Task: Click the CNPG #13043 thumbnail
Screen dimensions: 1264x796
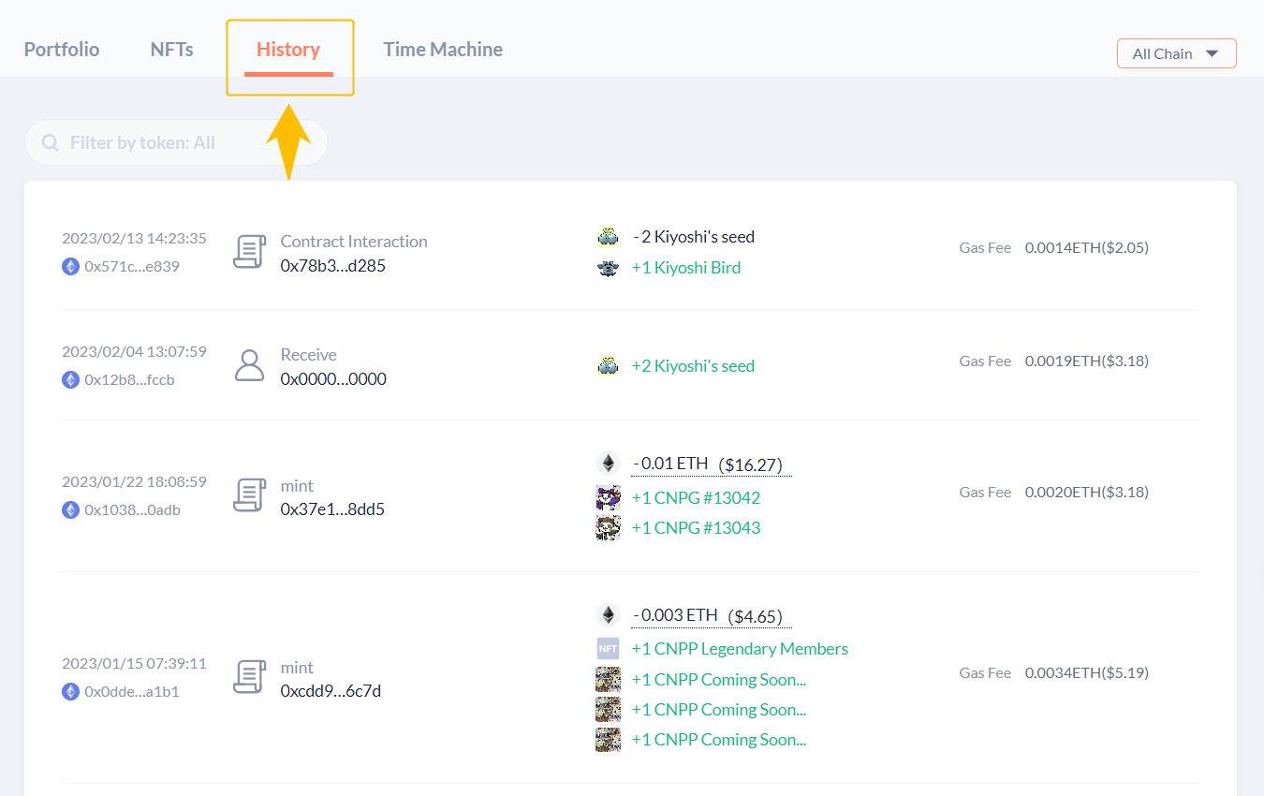Action: [609, 527]
